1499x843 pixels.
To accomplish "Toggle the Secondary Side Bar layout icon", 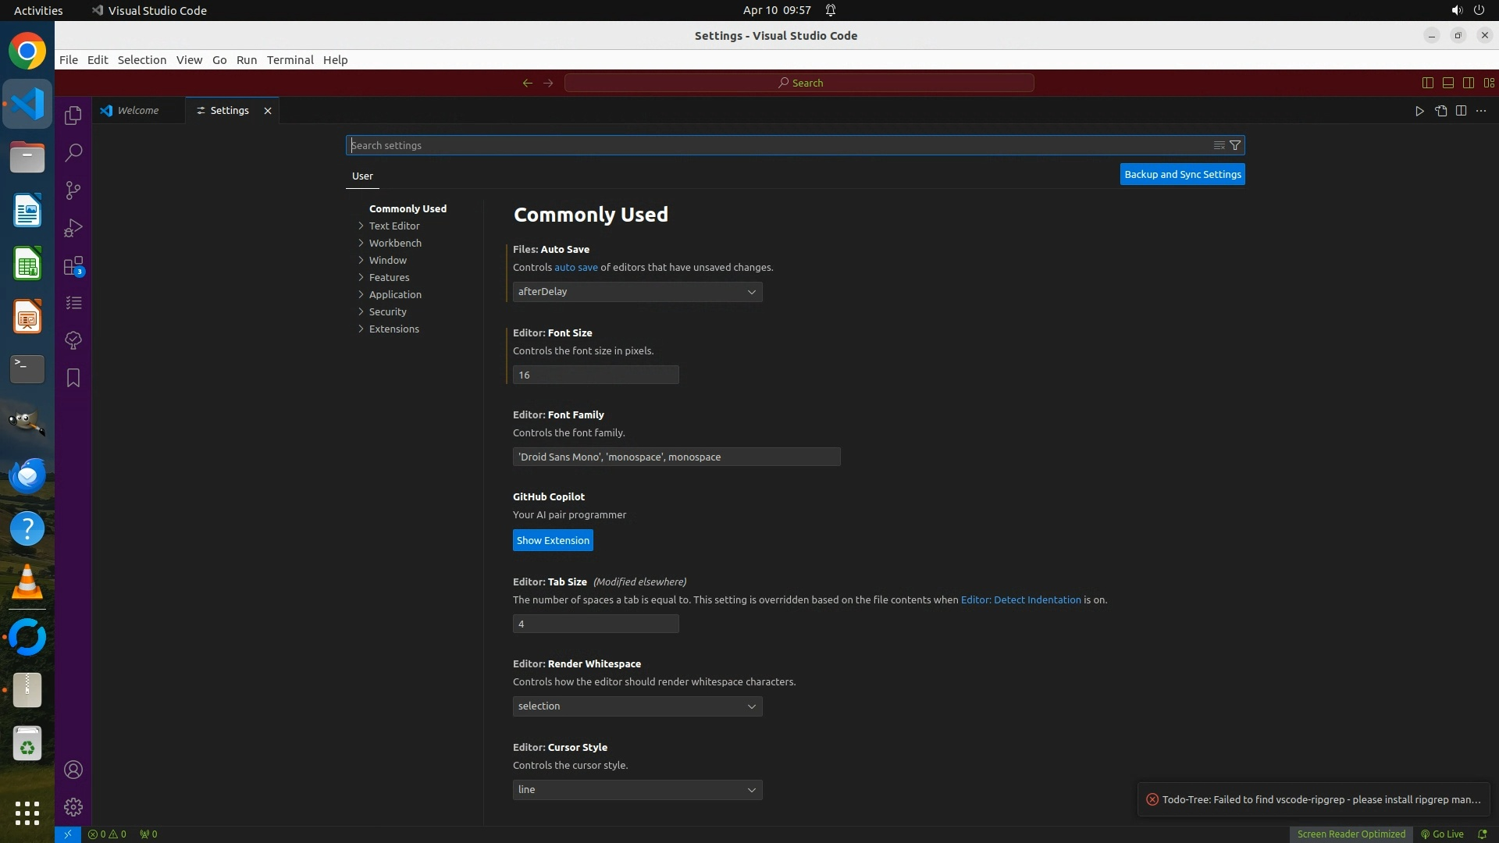I will click(1468, 83).
